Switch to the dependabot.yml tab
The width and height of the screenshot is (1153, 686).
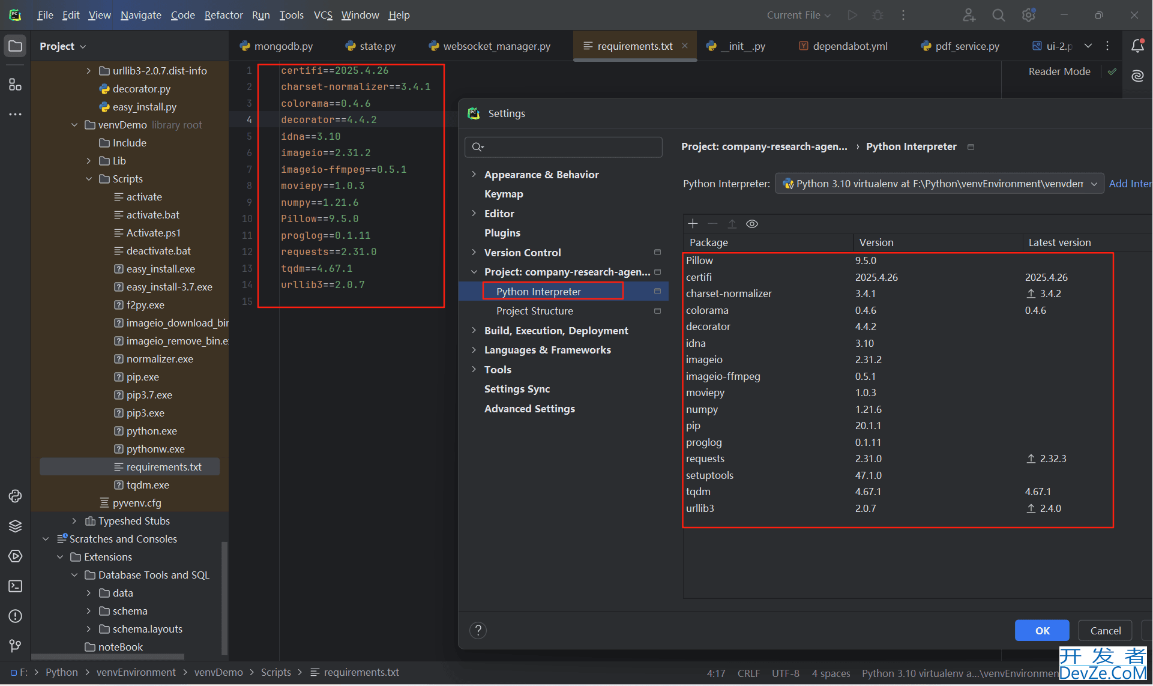[844, 46]
